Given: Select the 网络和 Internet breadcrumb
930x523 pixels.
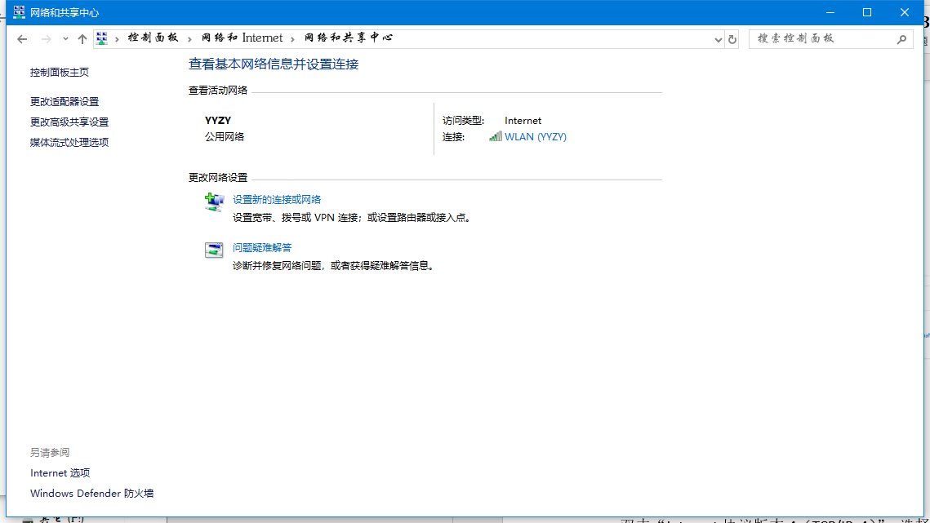Looking at the screenshot, I should pos(243,38).
